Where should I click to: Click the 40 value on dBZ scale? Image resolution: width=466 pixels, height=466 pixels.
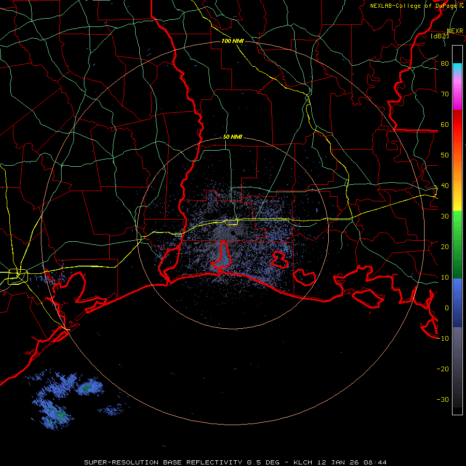(445, 186)
